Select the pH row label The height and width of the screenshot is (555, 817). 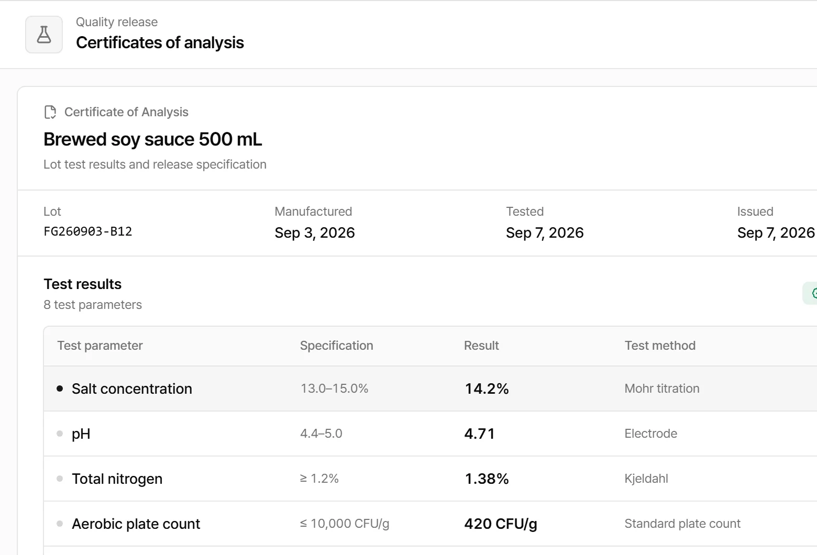(x=81, y=434)
